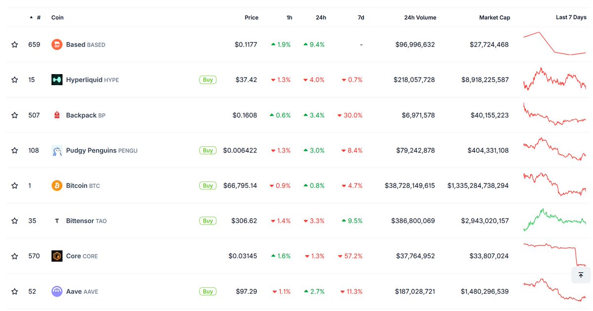
Task: Click the purple Aave ghost icon
Action: [57, 292]
